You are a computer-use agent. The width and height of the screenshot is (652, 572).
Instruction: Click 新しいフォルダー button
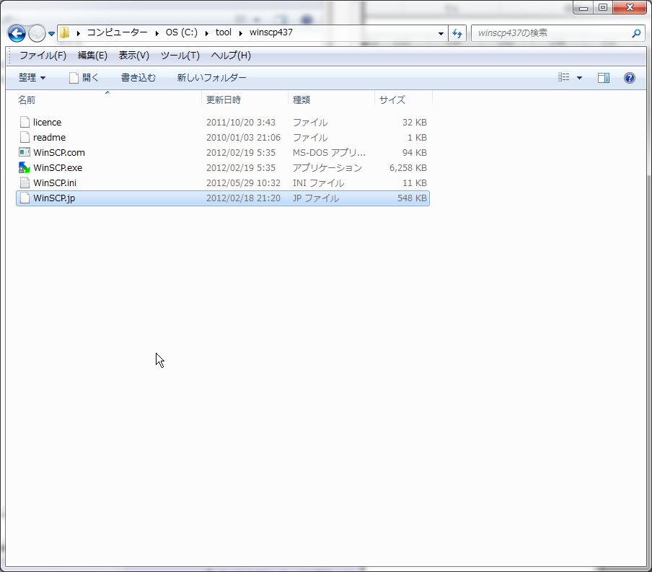tap(211, 78)
